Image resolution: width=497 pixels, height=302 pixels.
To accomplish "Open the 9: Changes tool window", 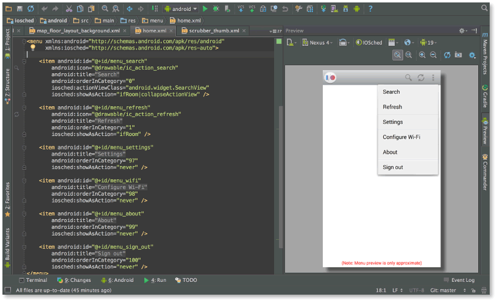I will click(74, 280).
